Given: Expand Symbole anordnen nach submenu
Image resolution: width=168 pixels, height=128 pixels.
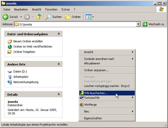Looking at the screenshot, I should pos(107,59).
